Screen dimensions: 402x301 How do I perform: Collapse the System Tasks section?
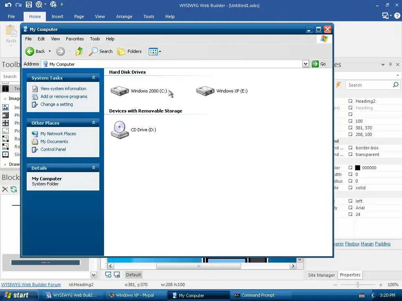(x=93, y=78)
